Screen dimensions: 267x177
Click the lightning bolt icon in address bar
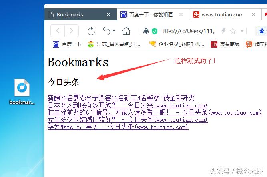click(223, 31)
